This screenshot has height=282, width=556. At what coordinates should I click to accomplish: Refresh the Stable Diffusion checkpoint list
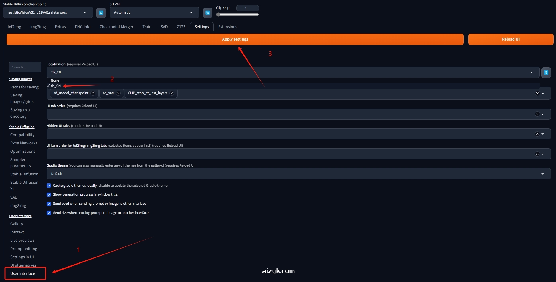pyautogui.click(x=101, y=13)
